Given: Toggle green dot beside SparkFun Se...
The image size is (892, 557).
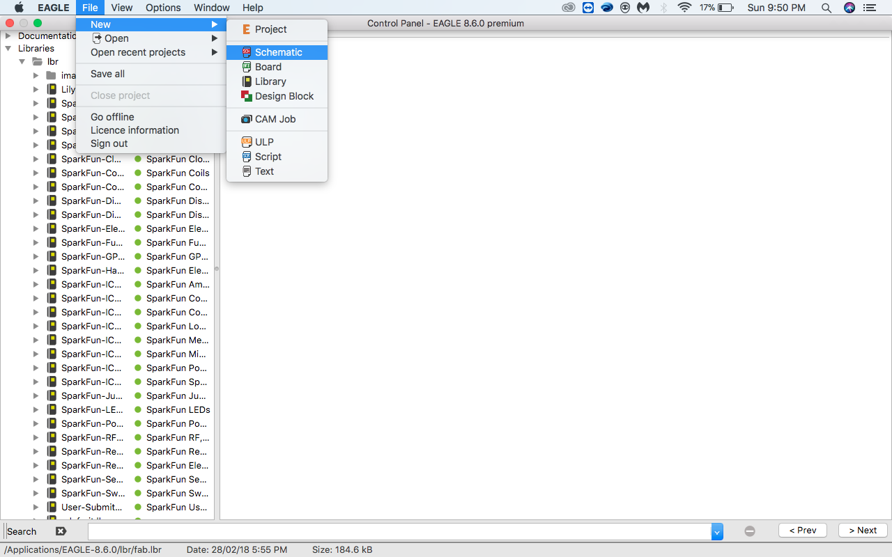Looking at the screenshot, I should pos(138,479).
